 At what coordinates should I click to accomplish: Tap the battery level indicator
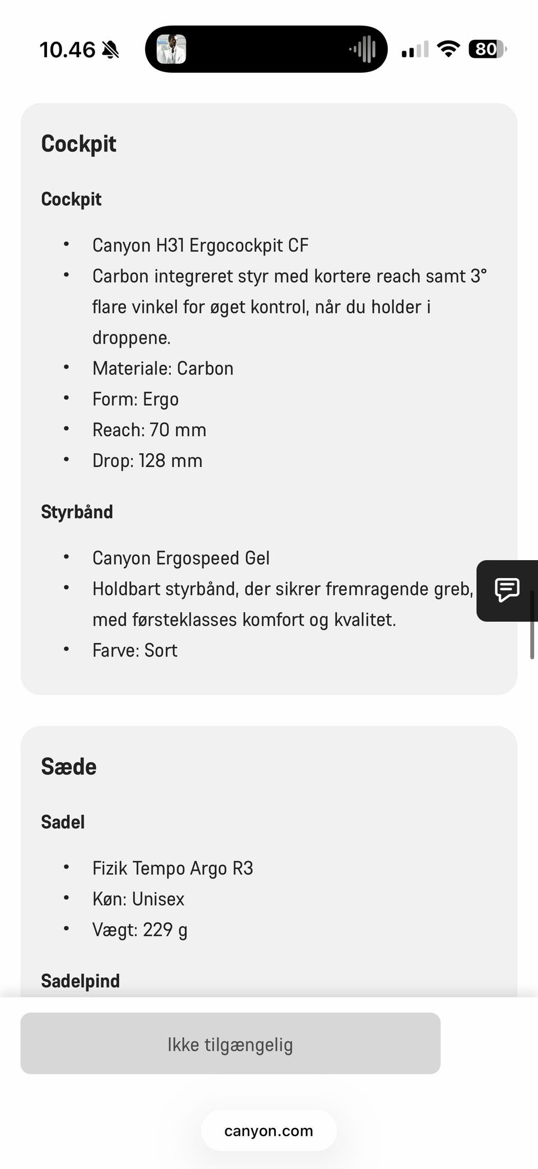(x=487, y=49)
